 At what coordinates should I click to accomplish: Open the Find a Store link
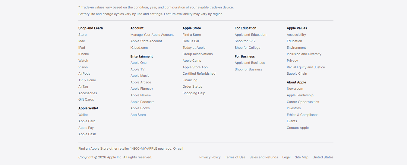(192, 35)
